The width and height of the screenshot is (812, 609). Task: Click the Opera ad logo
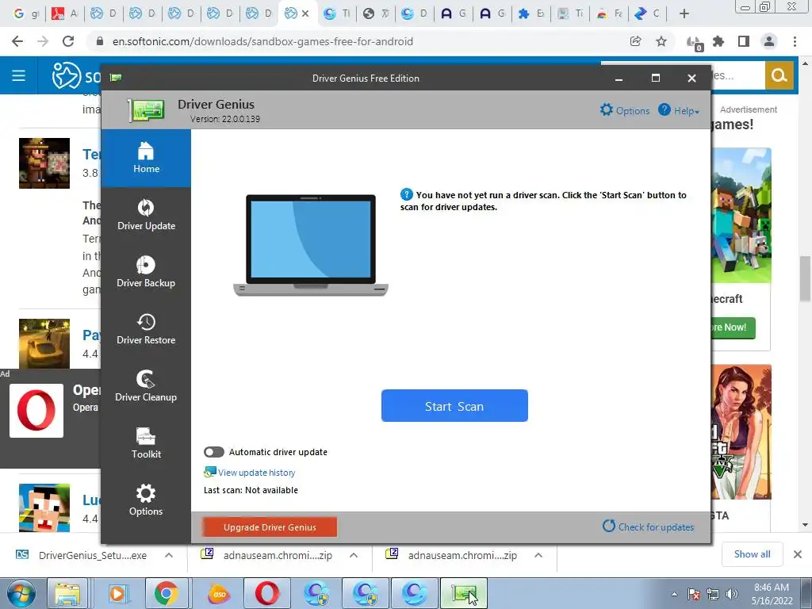pos(36,411)
